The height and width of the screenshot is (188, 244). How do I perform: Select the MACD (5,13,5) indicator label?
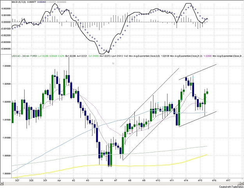tap(19, 2)
